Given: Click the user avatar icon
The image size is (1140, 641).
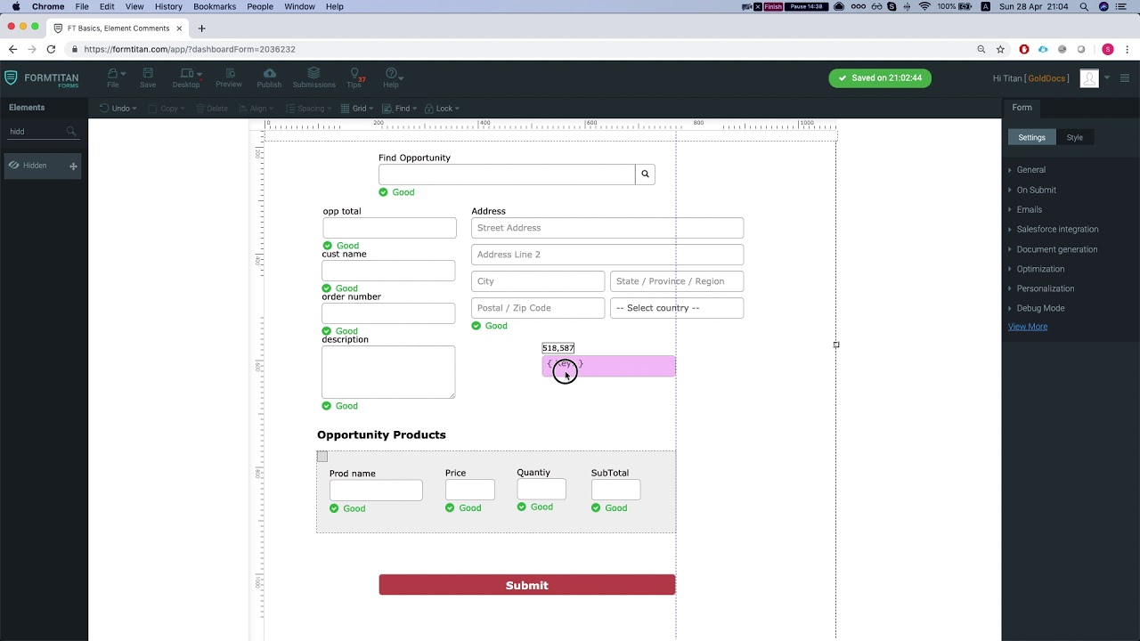Looking at the screenshot, I should 1088,78.
